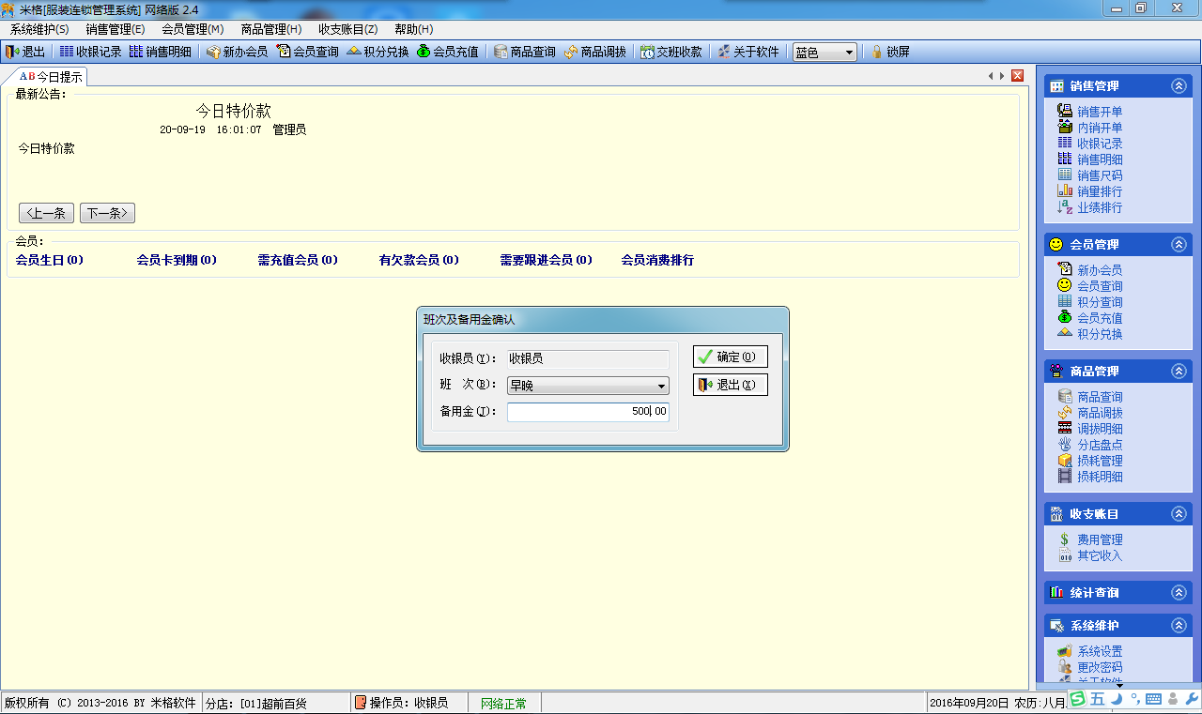This screenshot has width=1202, height=714.
Task: Close the 今日提示 tab with red X
Action: tap(1017, 76)
